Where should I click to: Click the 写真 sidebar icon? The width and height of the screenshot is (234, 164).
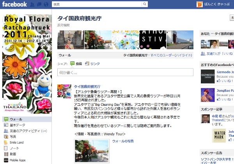click(x=6, y=137)
